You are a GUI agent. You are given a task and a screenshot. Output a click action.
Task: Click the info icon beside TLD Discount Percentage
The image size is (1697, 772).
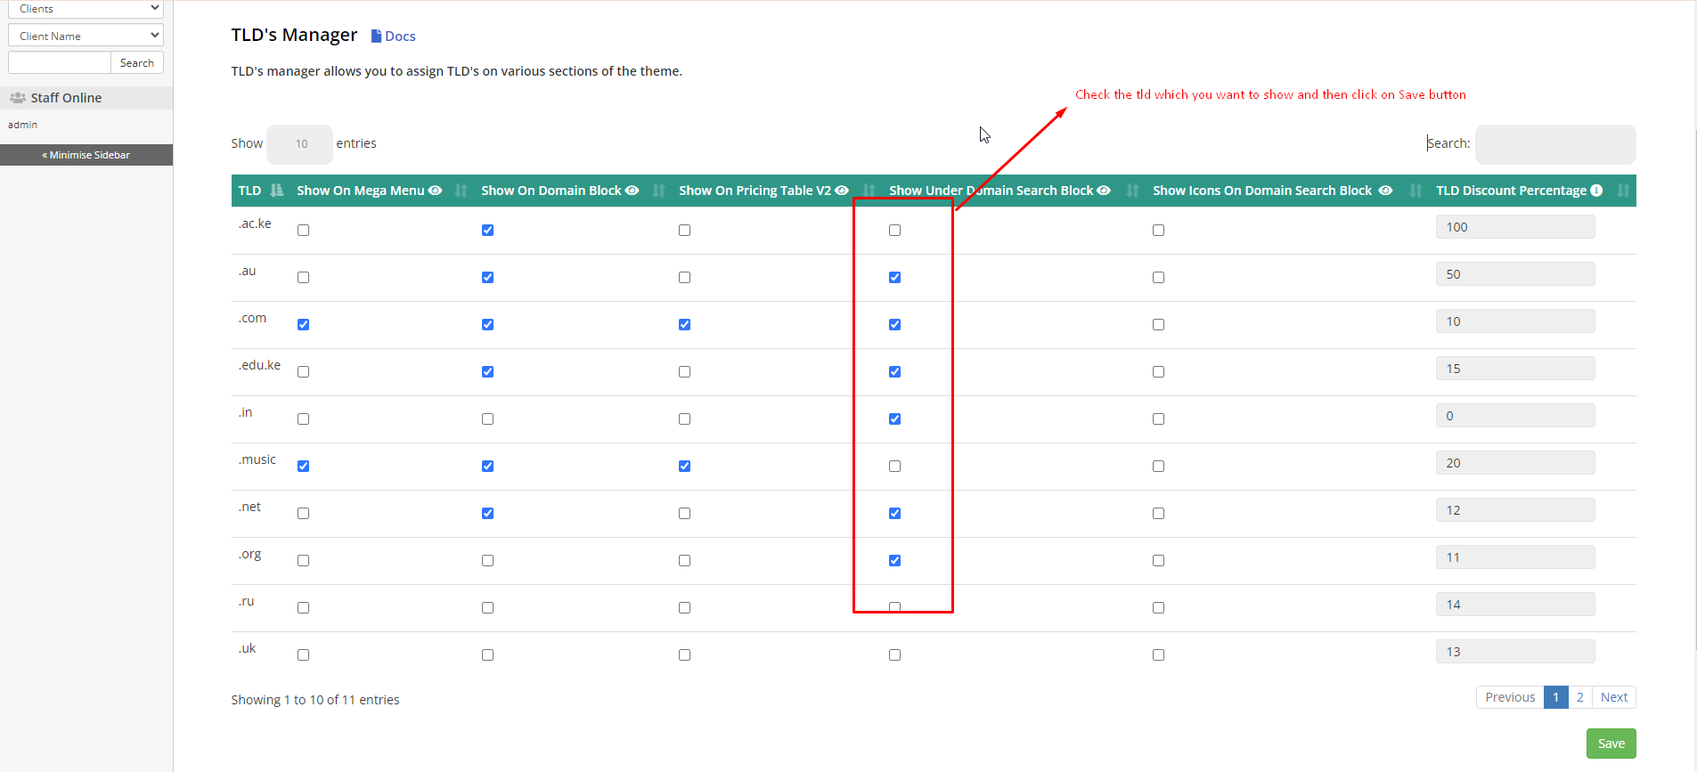[1596, 191]
